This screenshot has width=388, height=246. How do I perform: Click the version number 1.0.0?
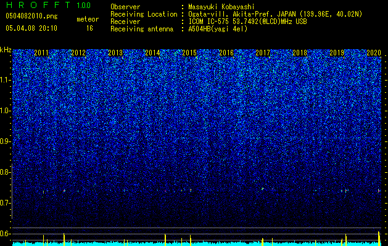[84, 6]
